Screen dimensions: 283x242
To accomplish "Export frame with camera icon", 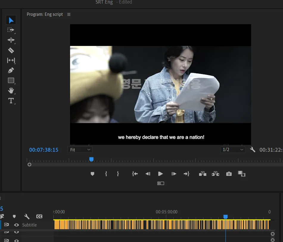I will coord(229,174).
